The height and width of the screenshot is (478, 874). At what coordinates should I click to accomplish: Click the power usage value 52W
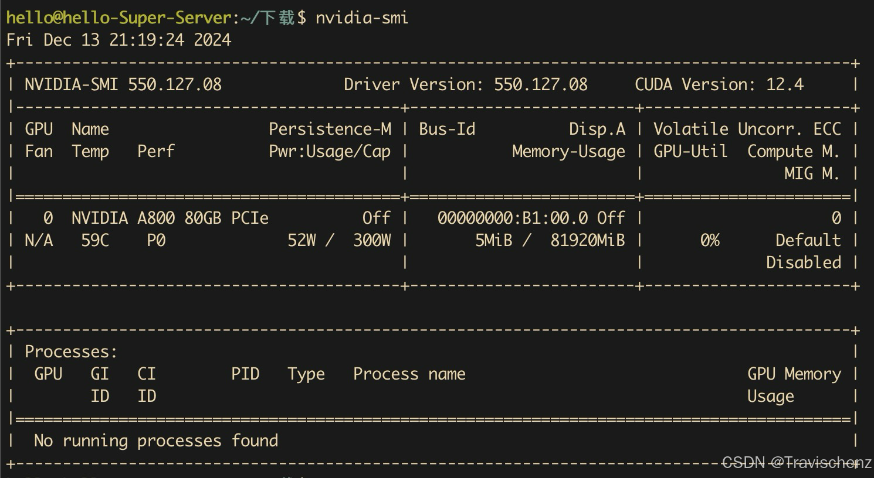(302, 240)
